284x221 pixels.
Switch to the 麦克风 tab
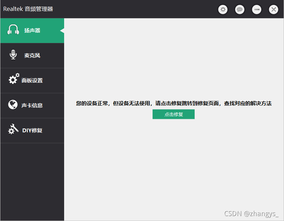pos(32,56)
